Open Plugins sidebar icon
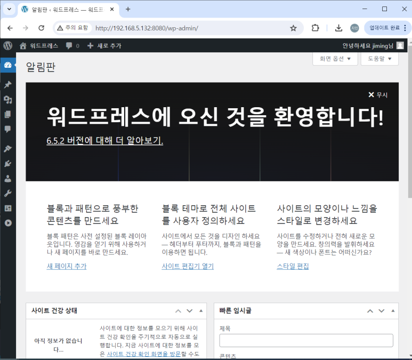This screenshot has height=360, width=412. 8,164
